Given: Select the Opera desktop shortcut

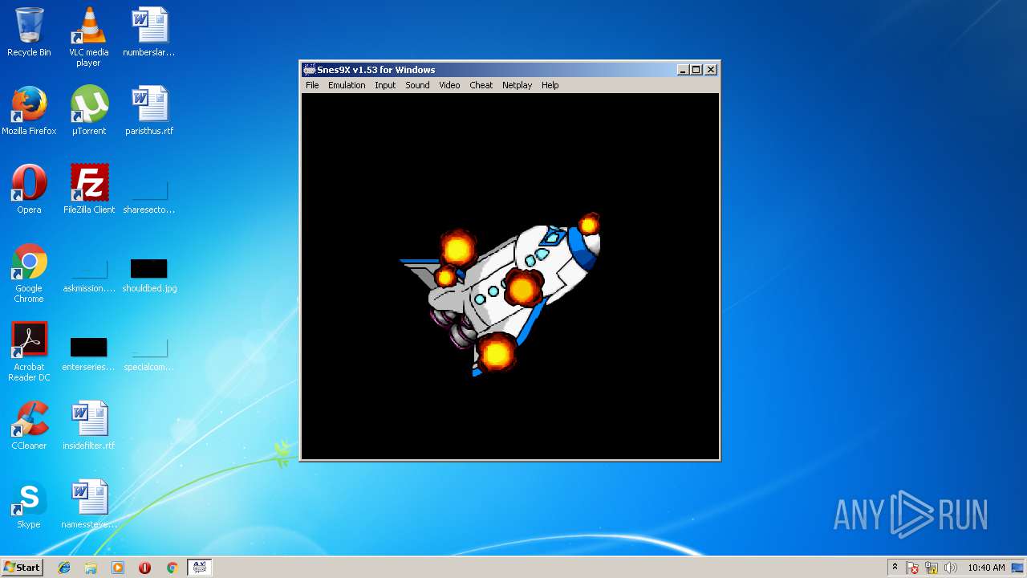Looking at the screenshot, I should [29, 189].
